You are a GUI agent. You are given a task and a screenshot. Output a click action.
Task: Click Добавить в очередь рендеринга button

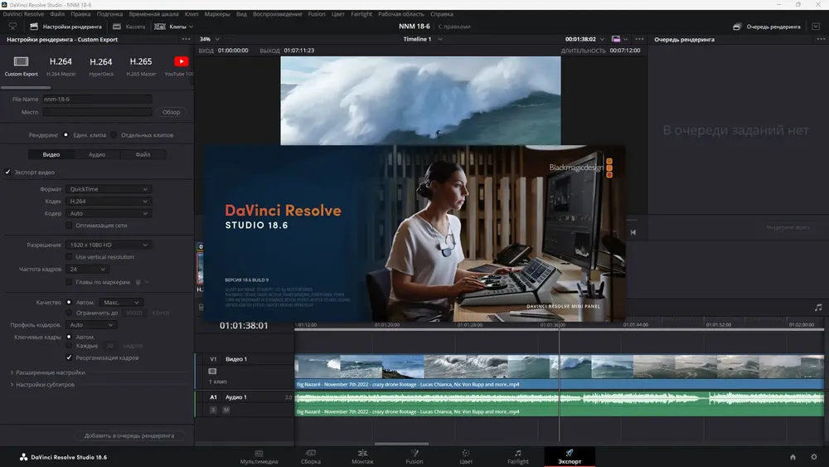(129, 435)
